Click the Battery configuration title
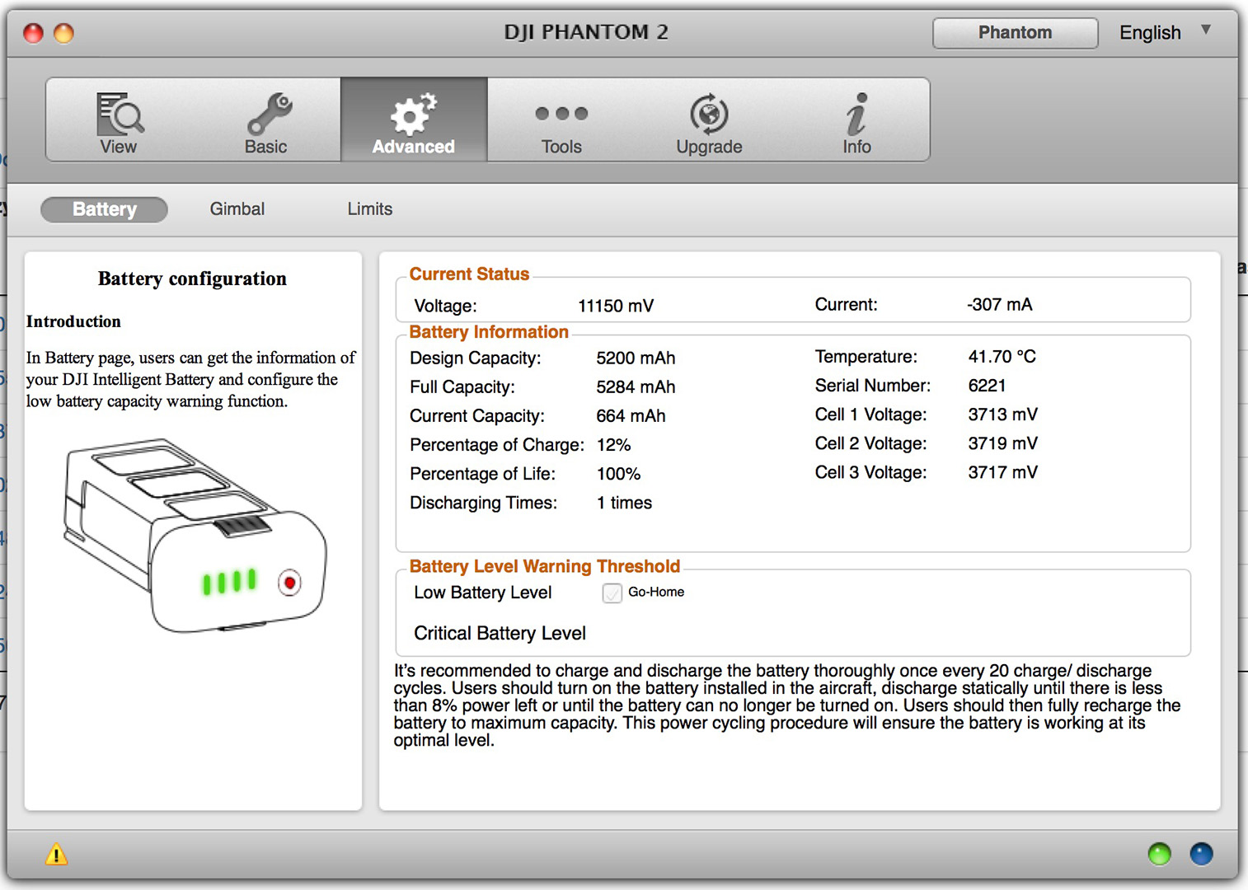The width and height of the screenshot is (1248, 890). [192, 279]
